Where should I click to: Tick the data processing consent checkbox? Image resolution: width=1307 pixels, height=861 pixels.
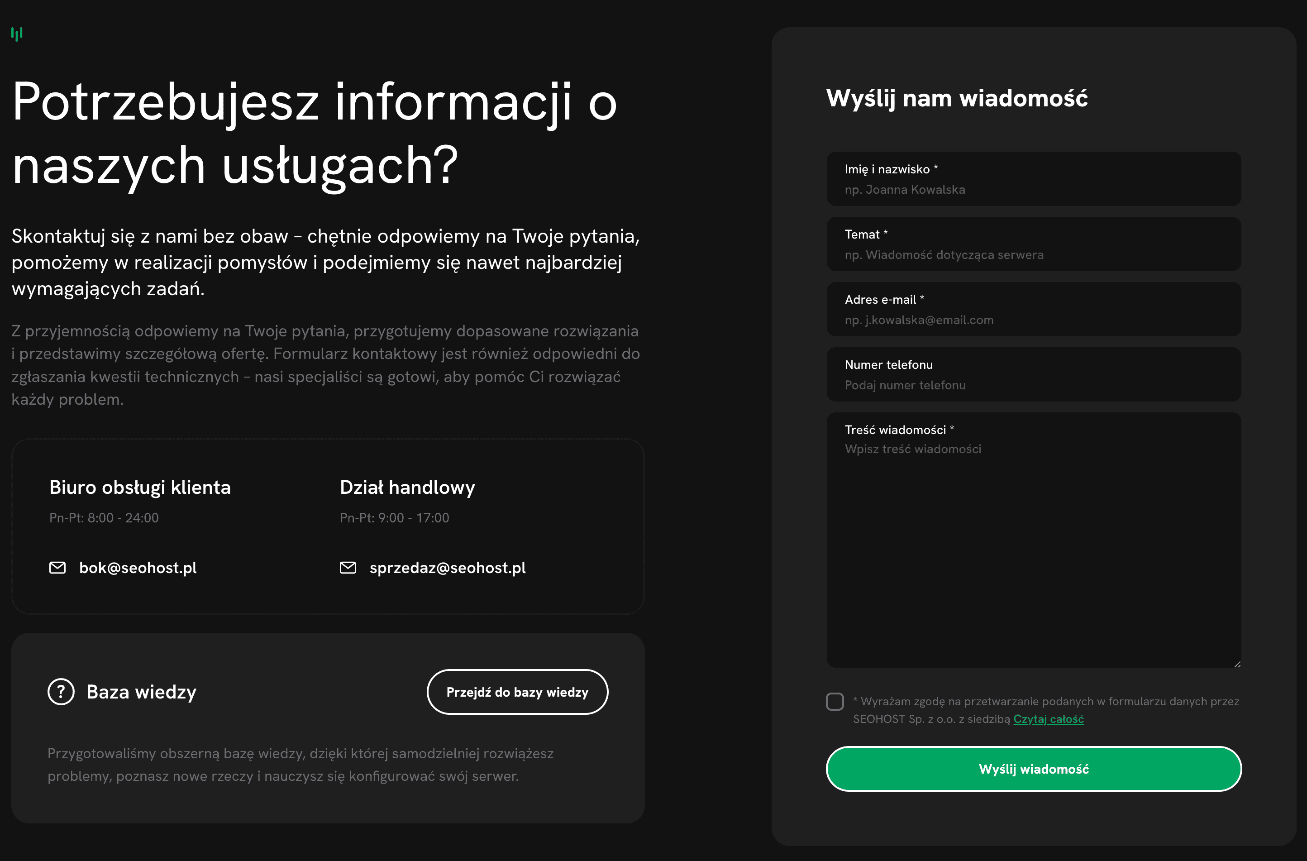pyautogui.click(x=835, y=701)
